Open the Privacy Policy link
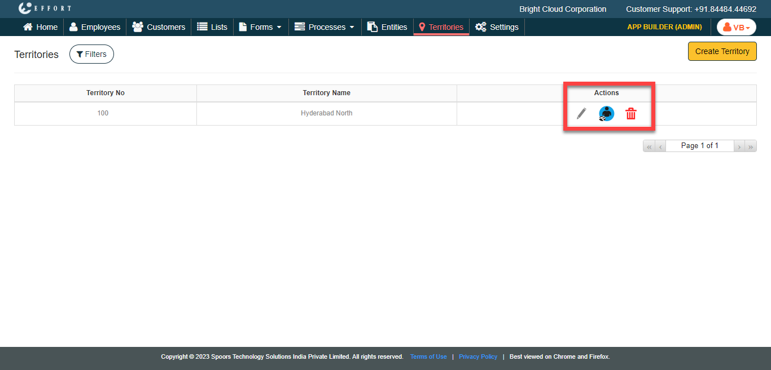The width and height of the screenshot is (771, 370). (478, 356)
